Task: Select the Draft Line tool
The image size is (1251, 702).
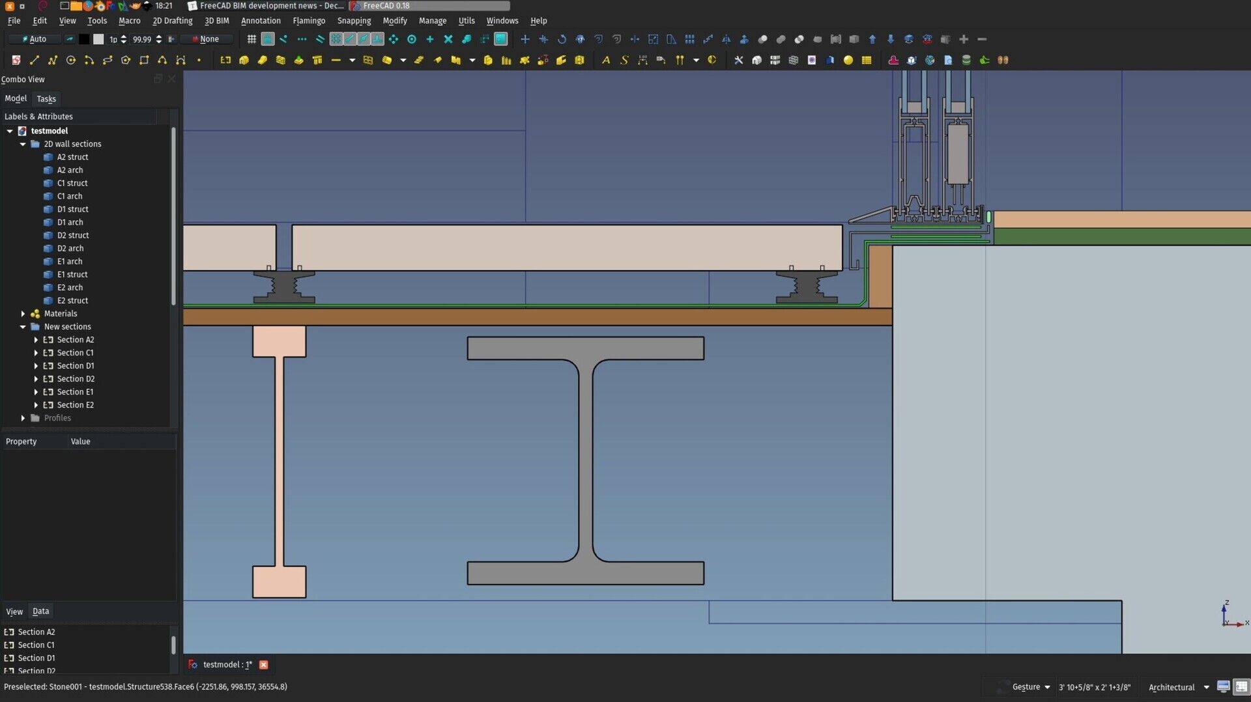Action: coord(34,60)
